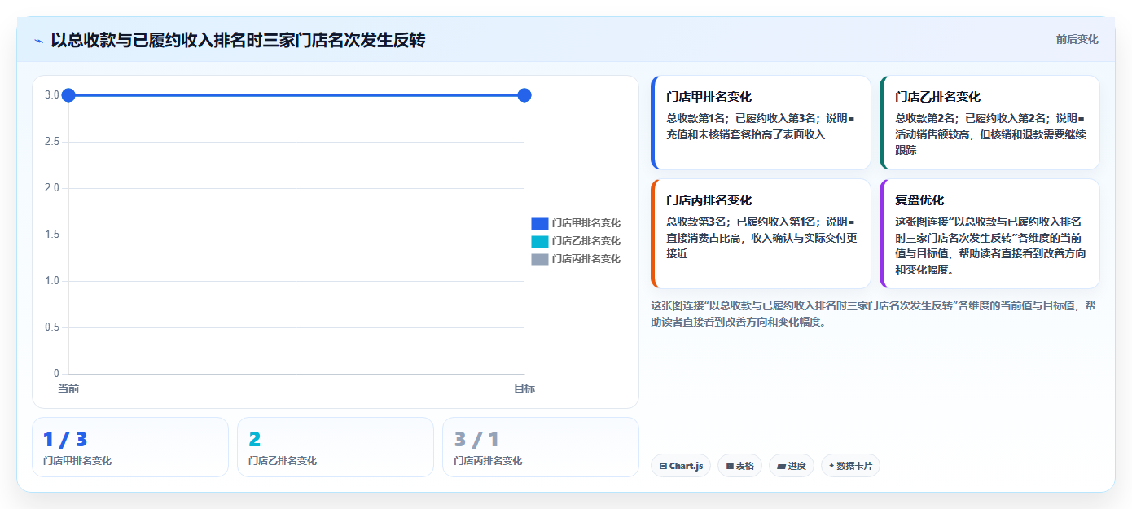Click the description paragraph below the cards
Image resolution: width=1132 pixels, height=509 pixels.
pyautogui.click(x=873, y=314)
